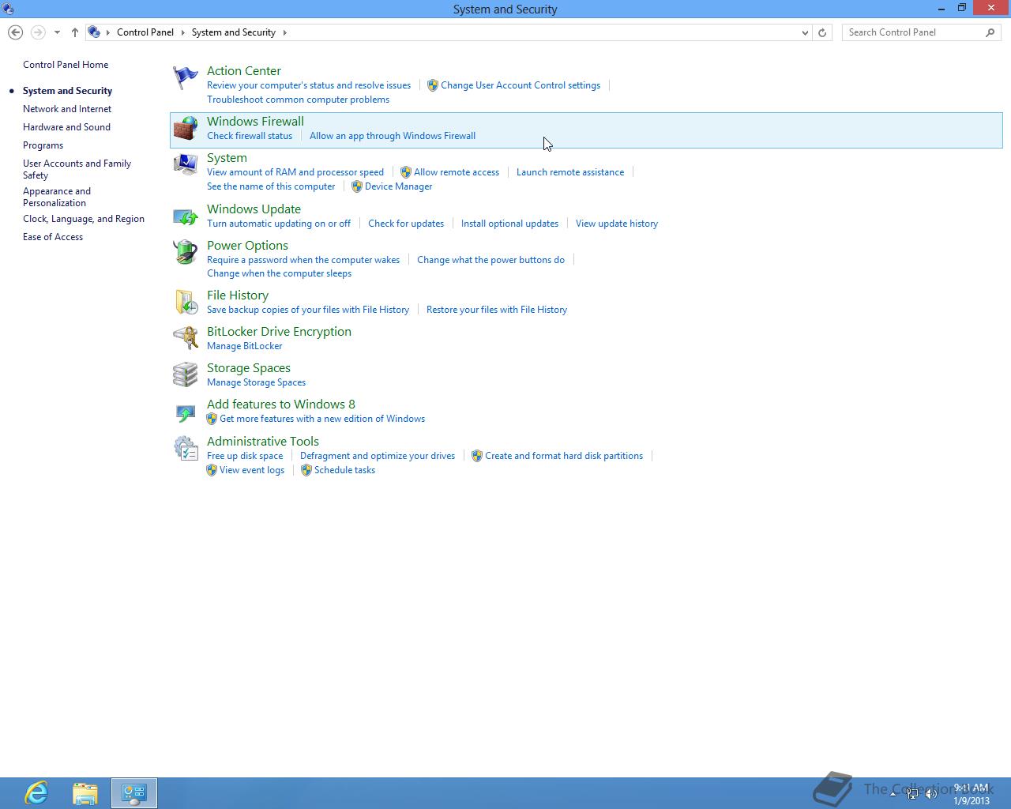Open File Explorer from the taskbar

(x=85, y=793)
